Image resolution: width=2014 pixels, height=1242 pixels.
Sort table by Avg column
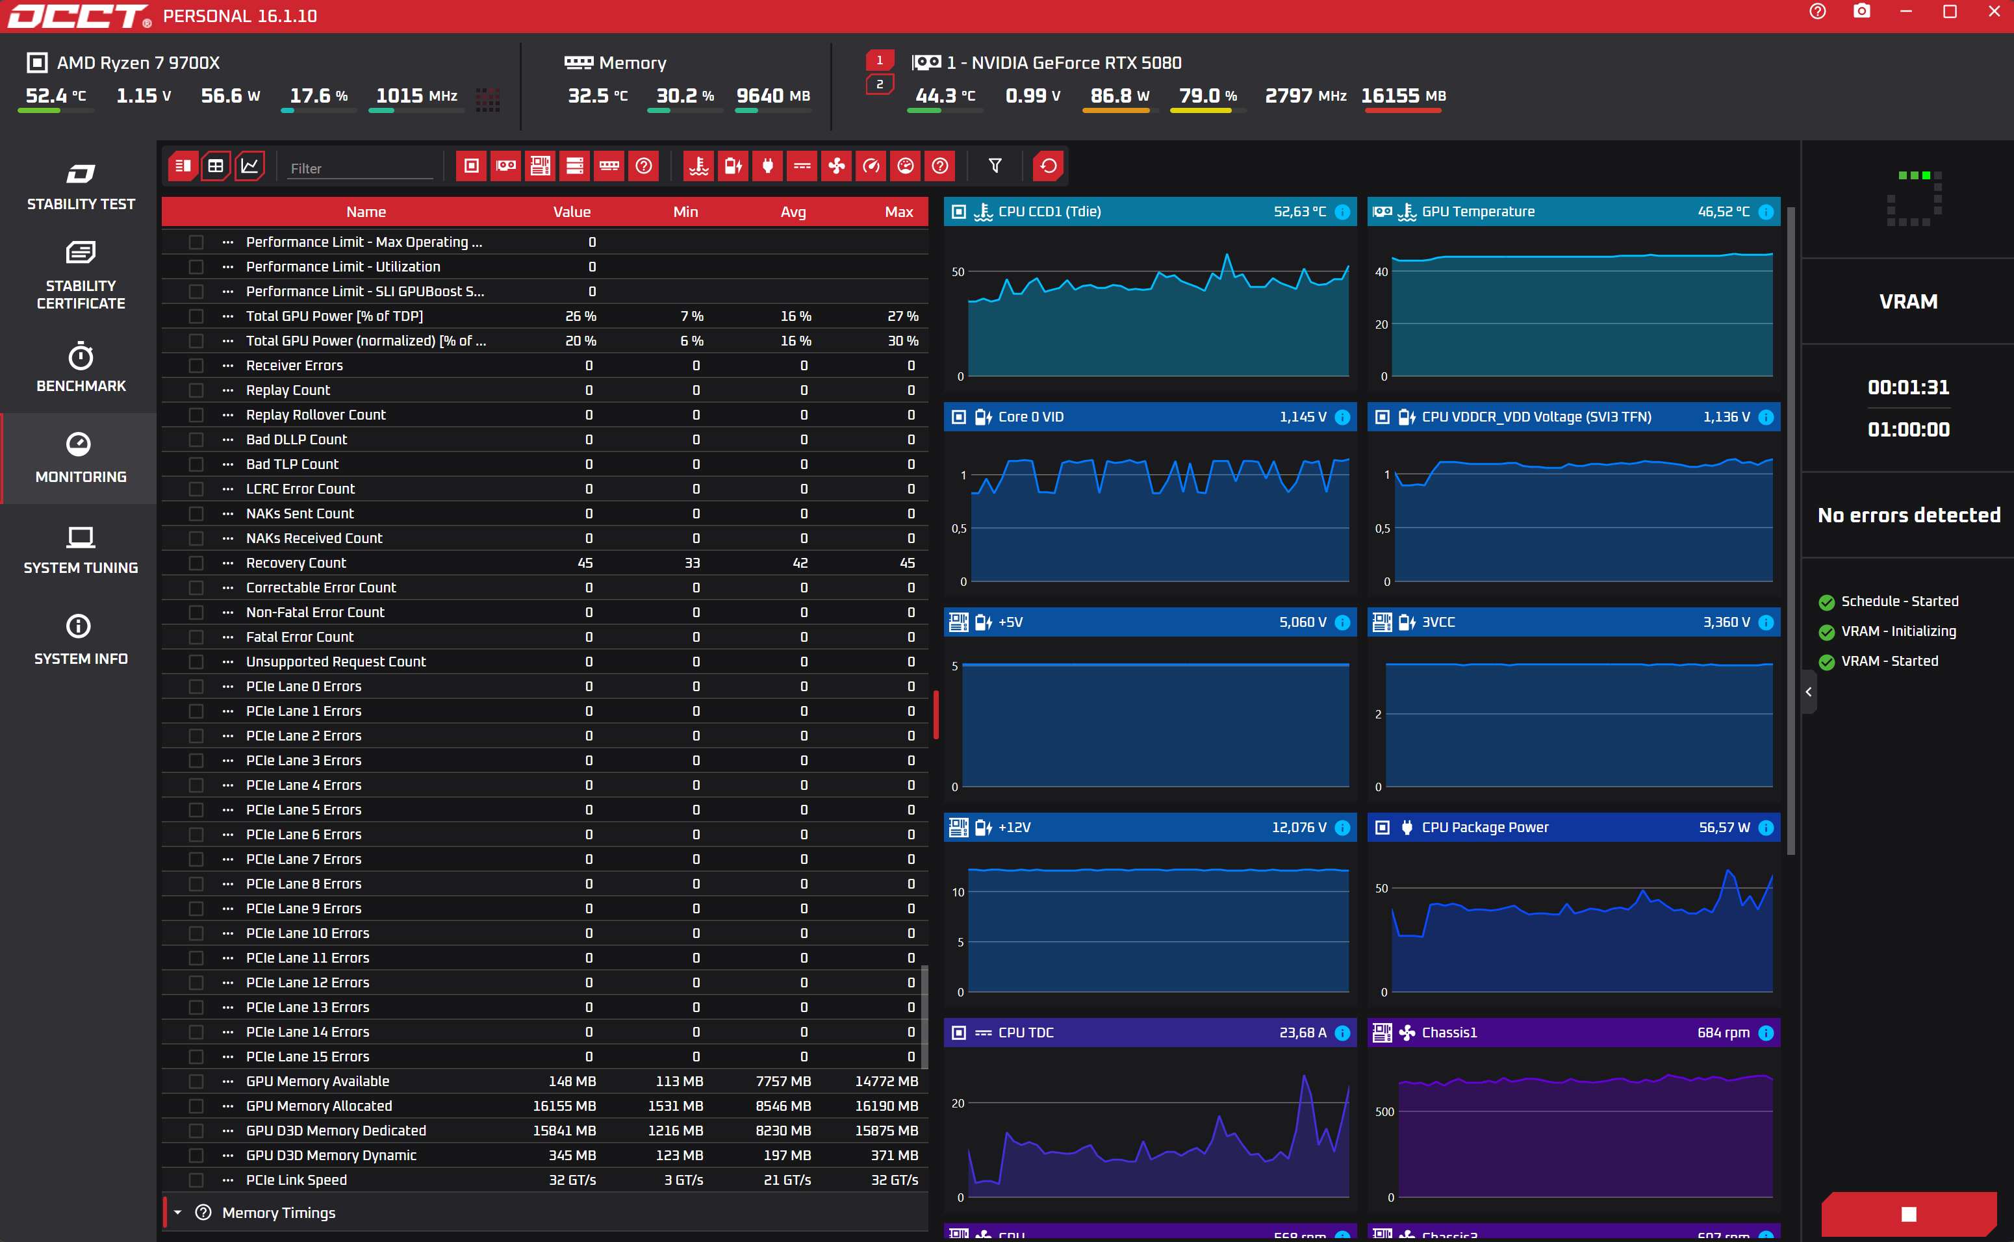pos(793,212)
